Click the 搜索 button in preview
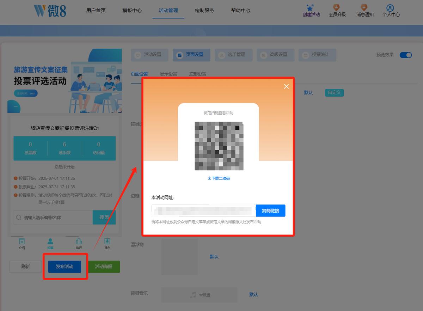 click(104, 217)
